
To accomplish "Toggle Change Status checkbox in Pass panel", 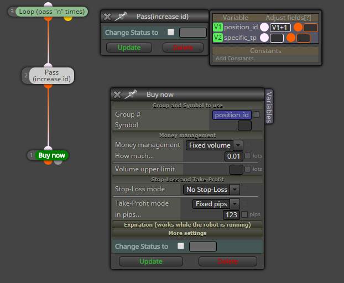I will point(171,32).
